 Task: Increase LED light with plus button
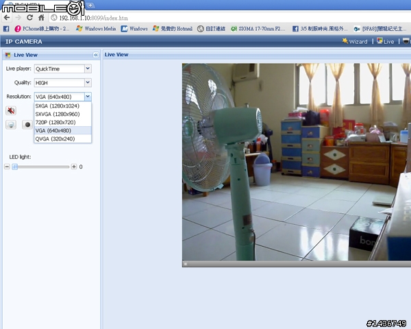(x=74, y=167)
